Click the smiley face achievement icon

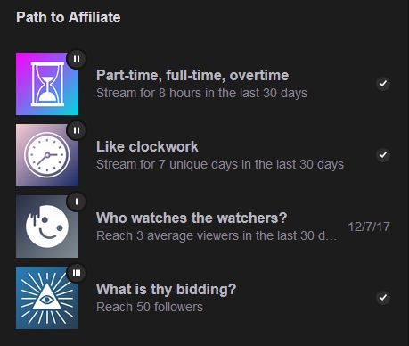[47, 227]
